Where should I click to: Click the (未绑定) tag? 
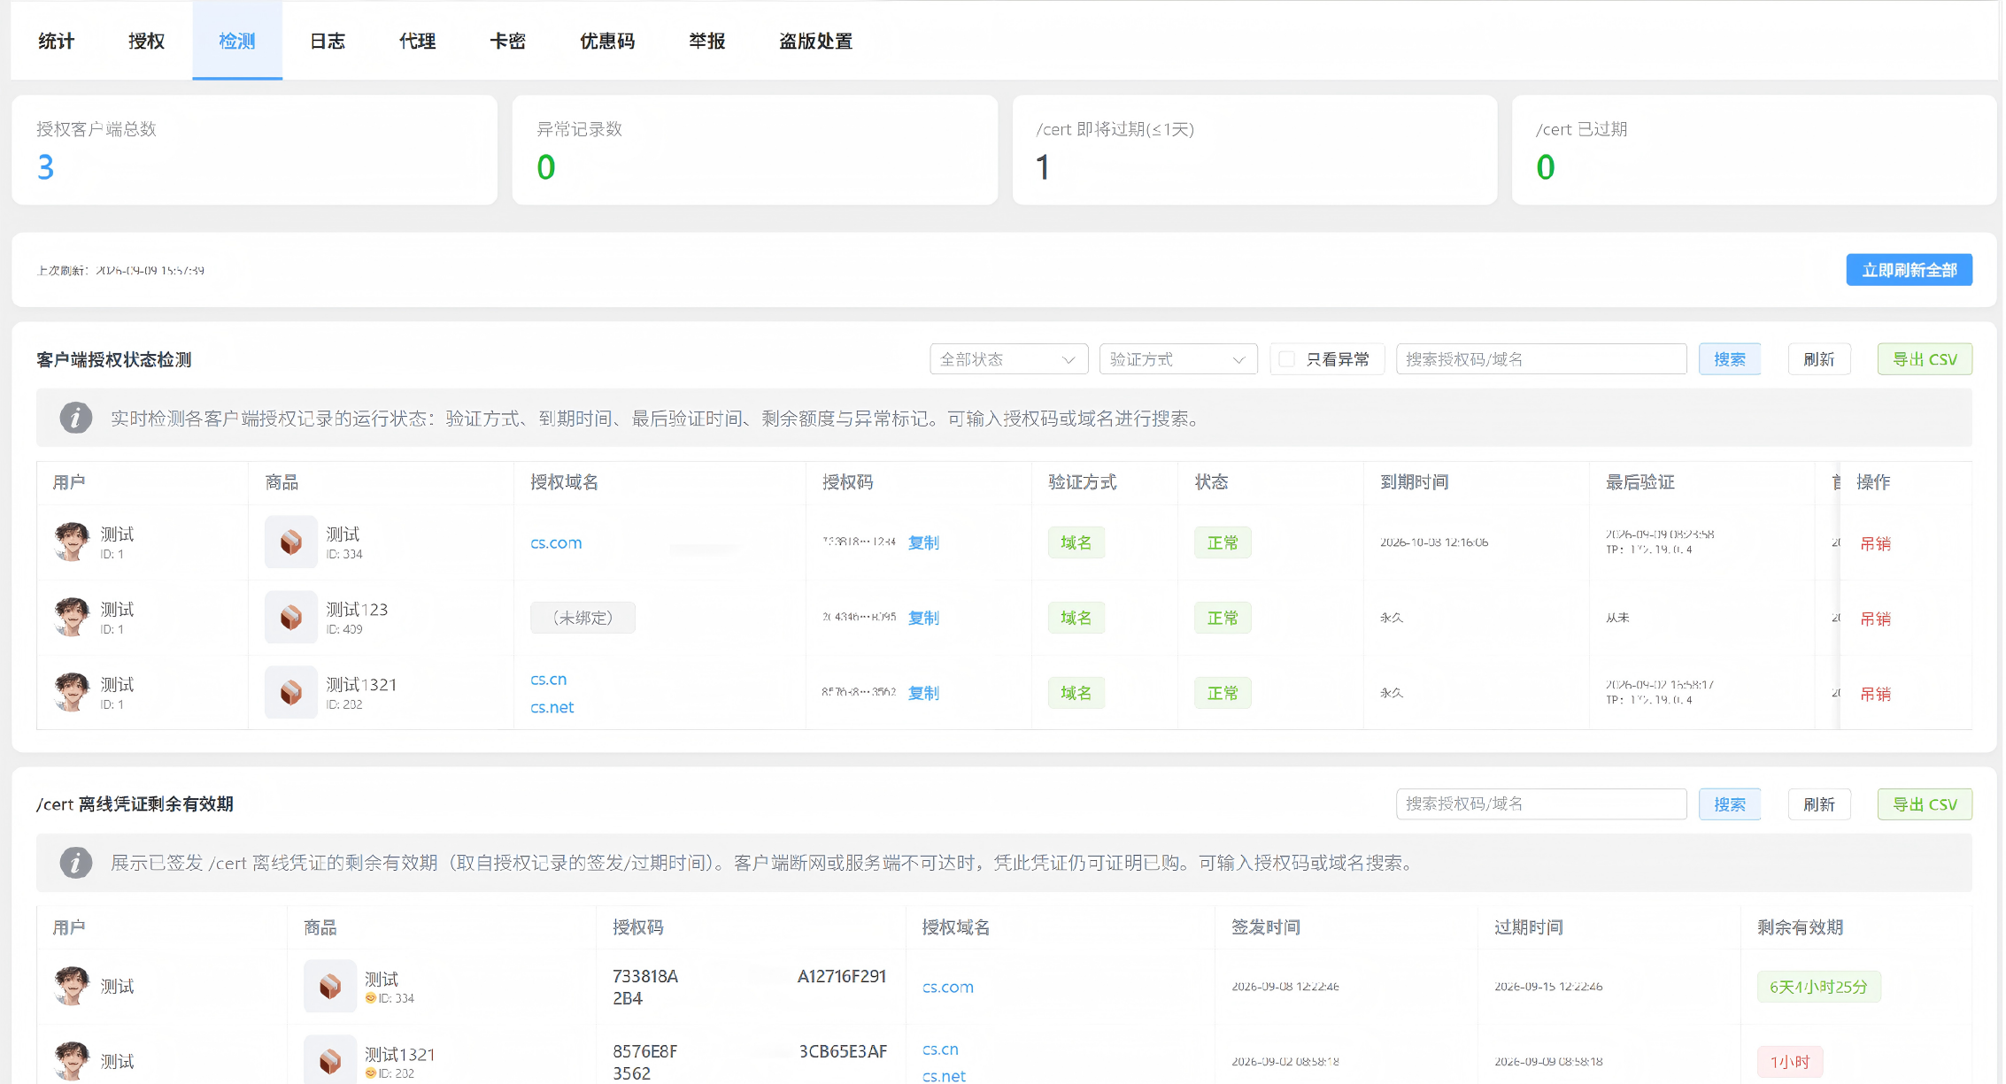click(583, 618)
